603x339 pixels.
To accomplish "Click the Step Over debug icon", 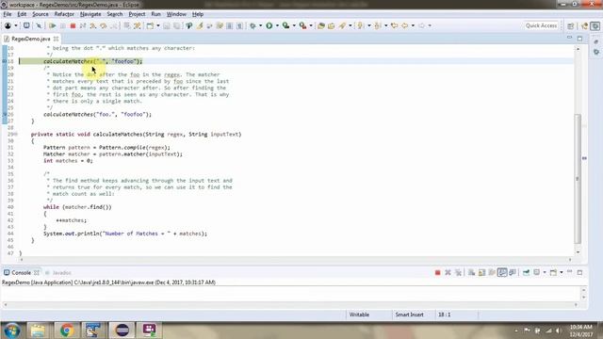I will 103,25.
